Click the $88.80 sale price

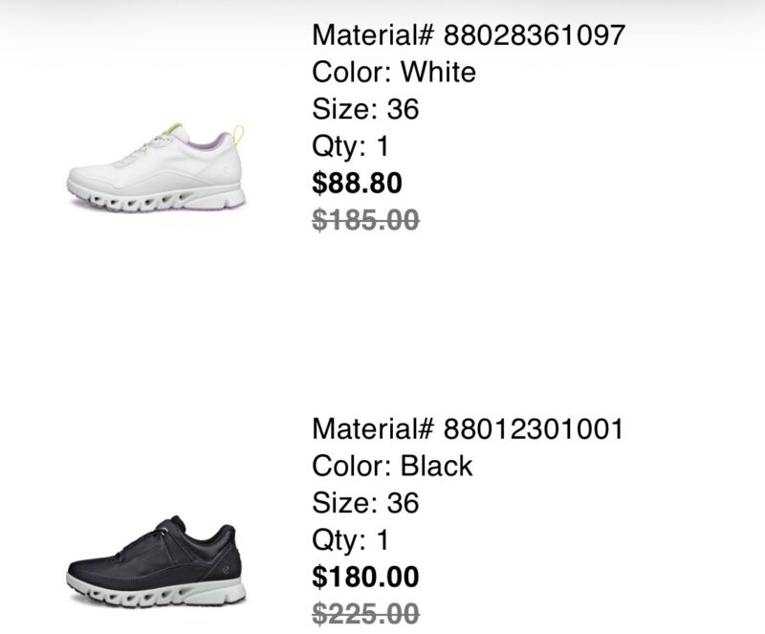click(358, 183)
